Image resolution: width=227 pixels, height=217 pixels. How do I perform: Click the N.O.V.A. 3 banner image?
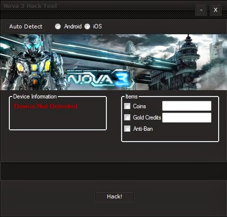coord(113,62)
